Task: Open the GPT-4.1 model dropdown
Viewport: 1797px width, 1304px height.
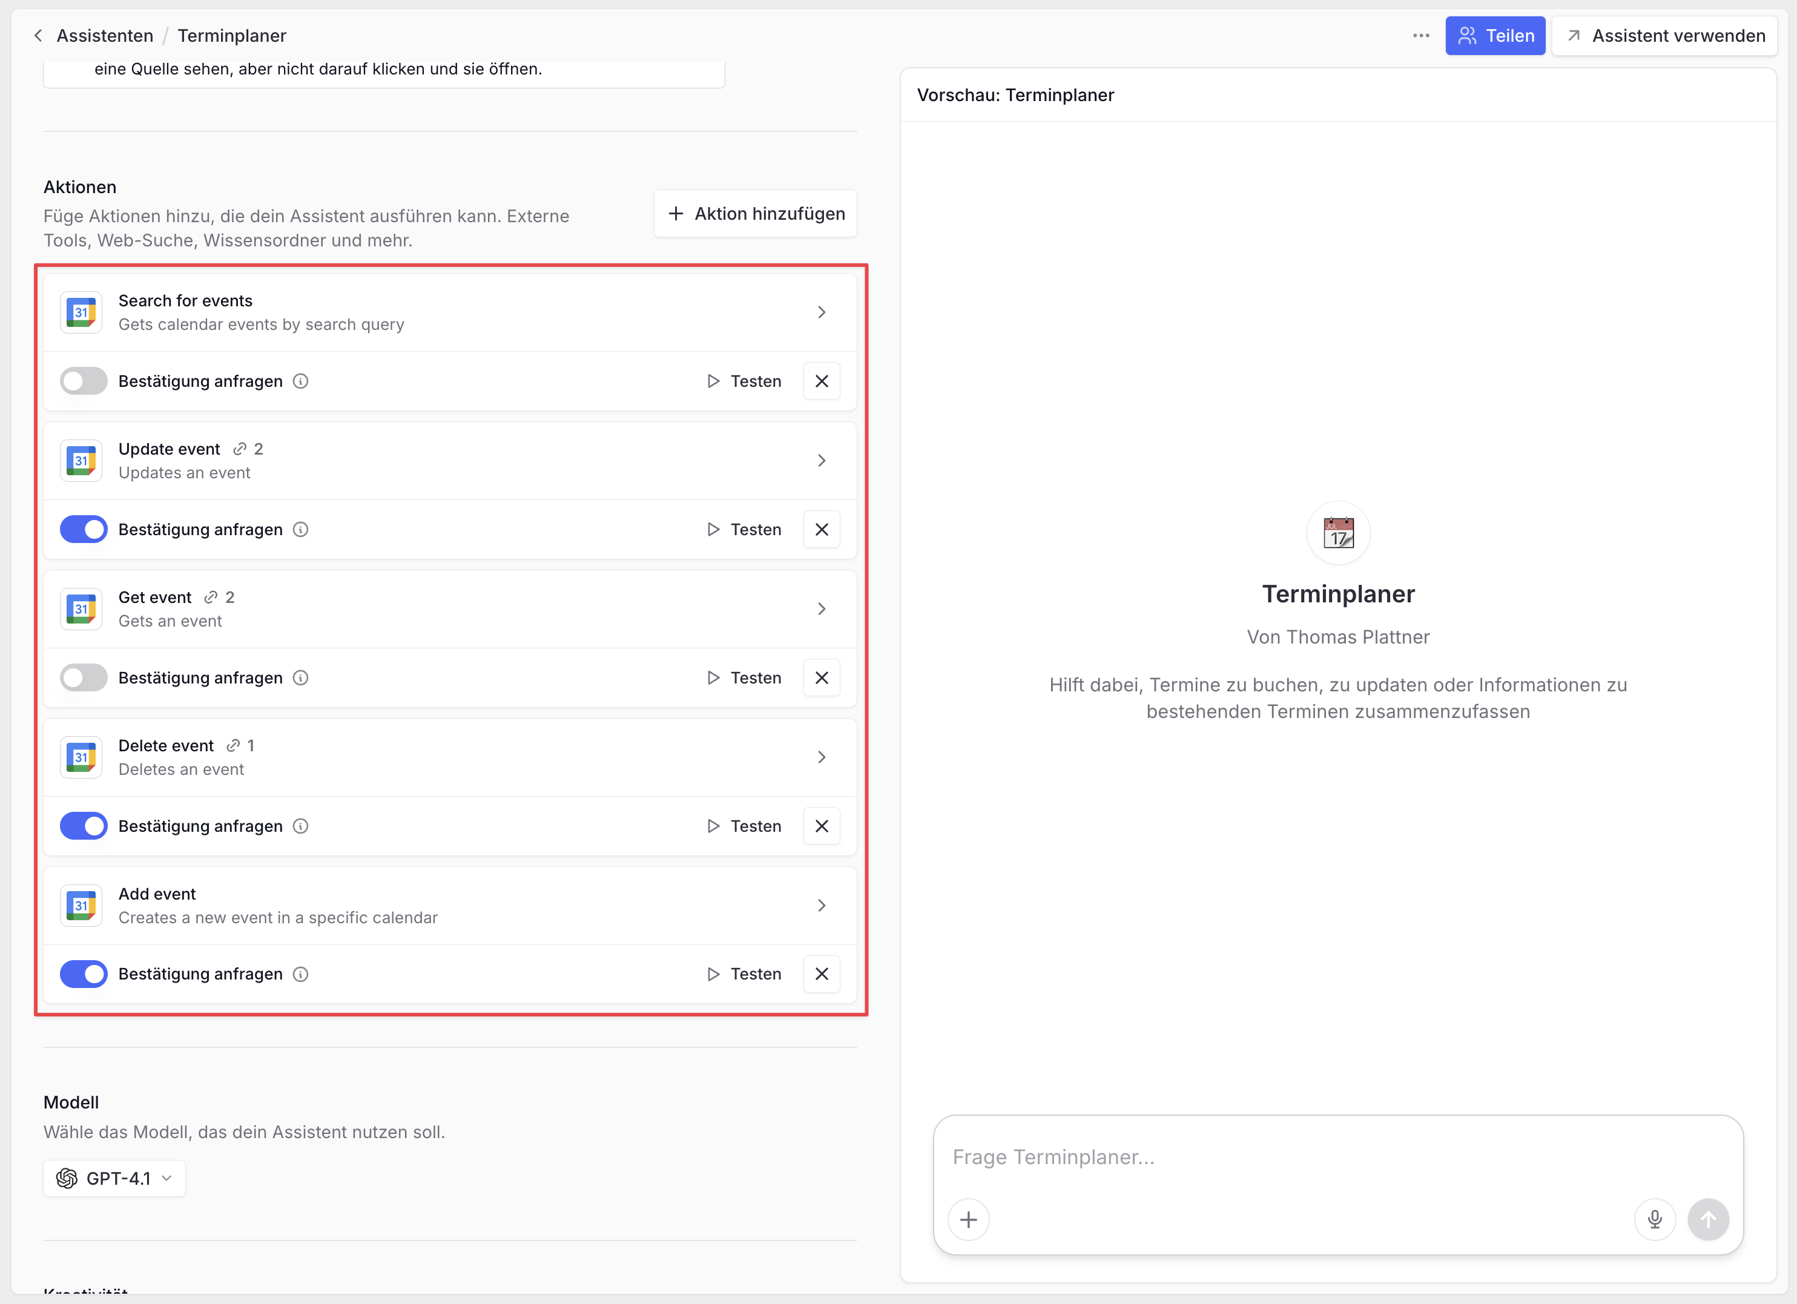Action: [x=115, y=1178]
